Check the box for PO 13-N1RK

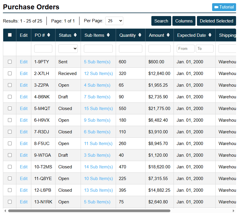10,202
